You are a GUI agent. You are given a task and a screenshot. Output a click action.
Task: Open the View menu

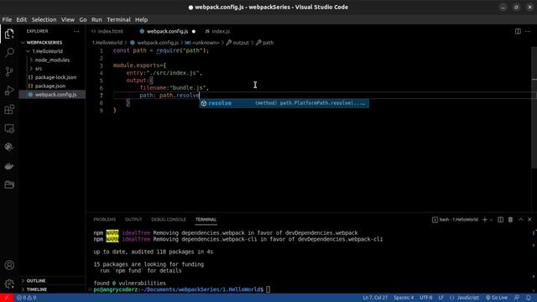point(68,19)
